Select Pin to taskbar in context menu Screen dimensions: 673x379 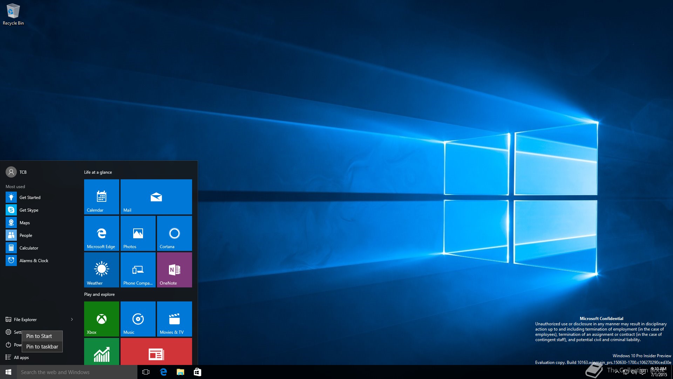pos(42,347)
